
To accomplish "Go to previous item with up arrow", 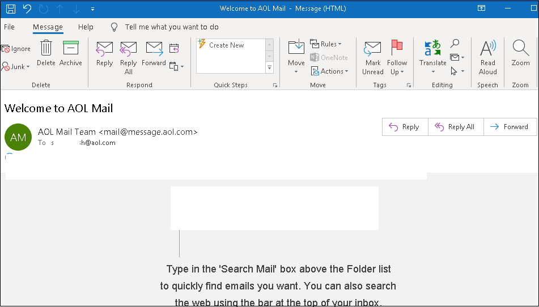I will pos(60,9).
